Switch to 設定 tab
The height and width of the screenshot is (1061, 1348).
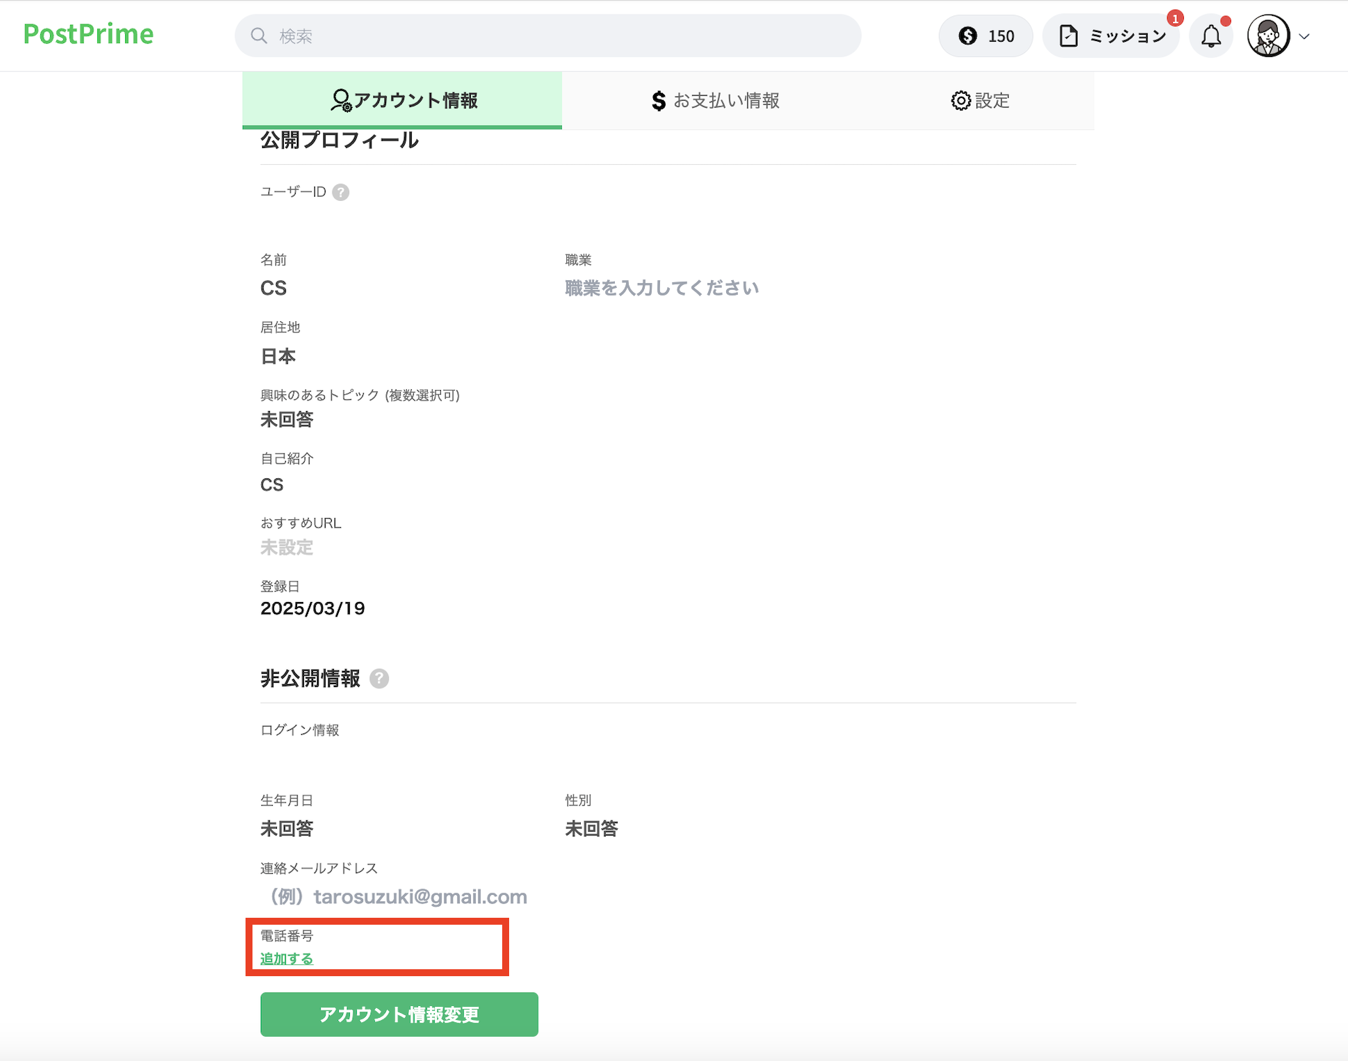pos(981,100)
